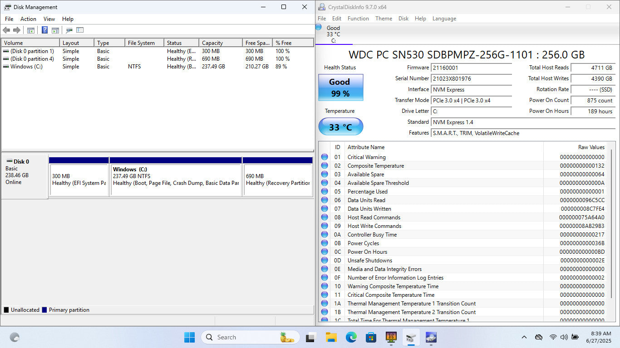
Task: Click the Total Host Writes value 4390 GB
Action: [593, 79]
